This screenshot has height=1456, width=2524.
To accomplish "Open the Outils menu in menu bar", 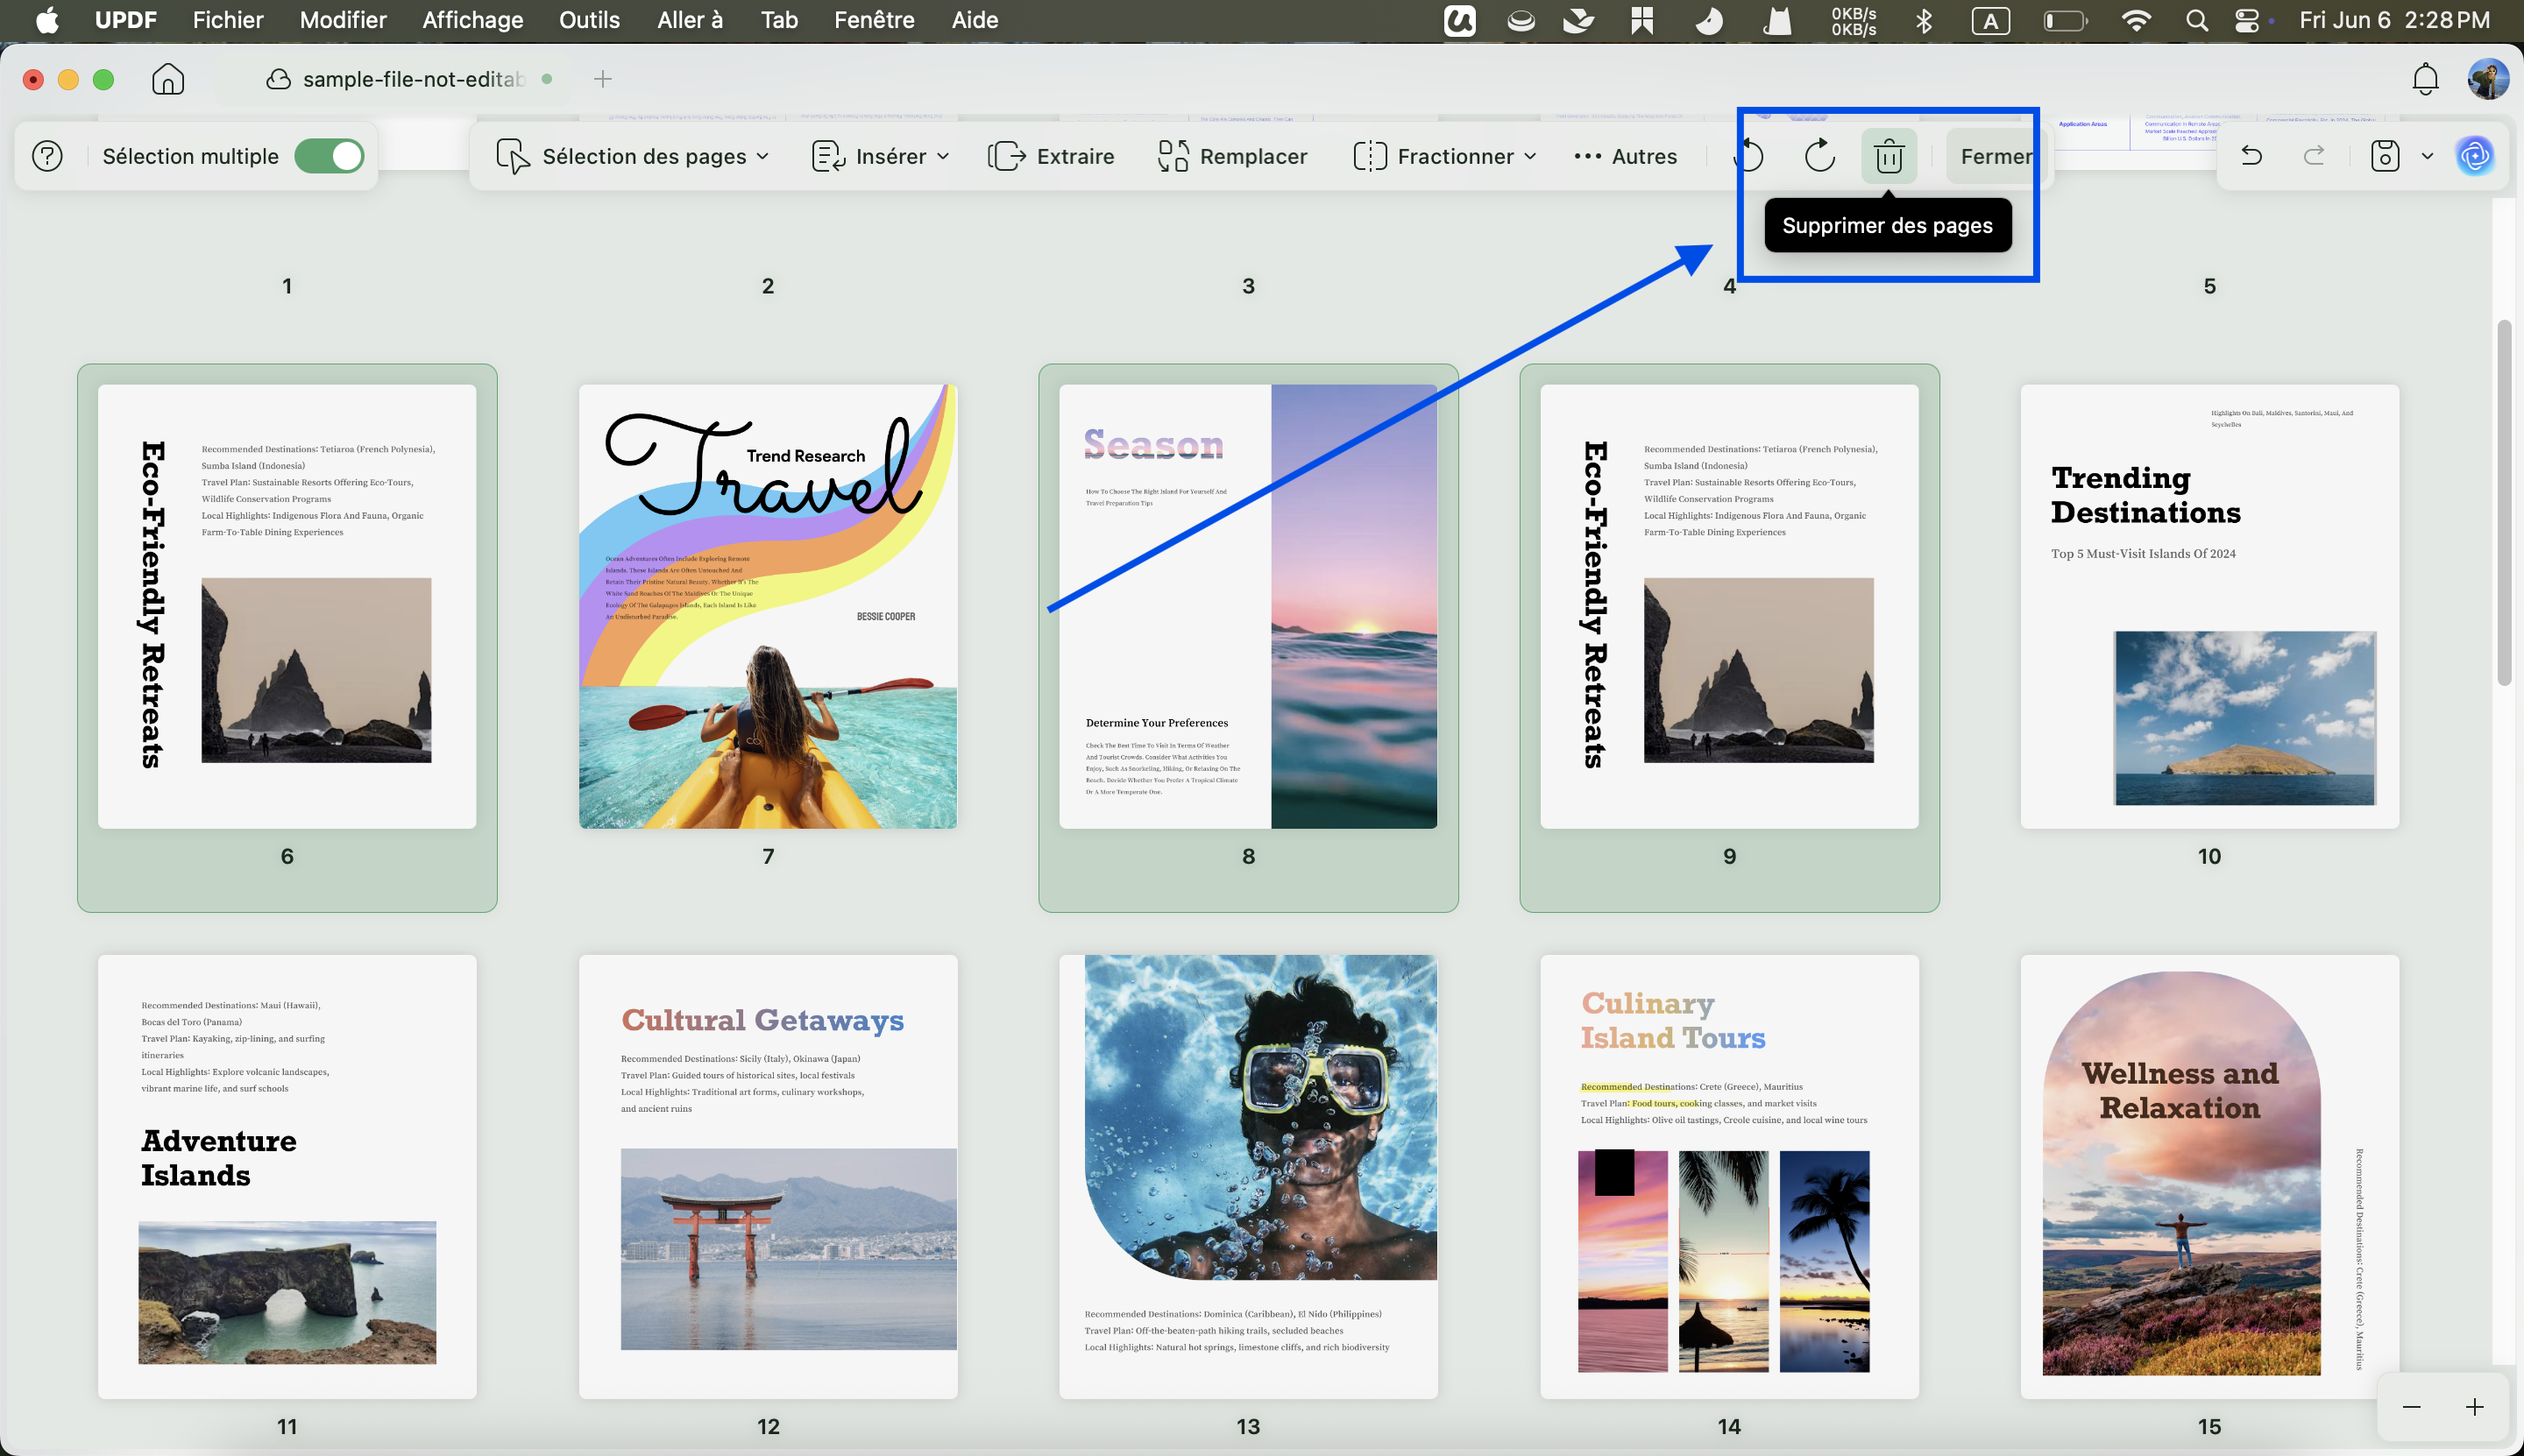I will tap(589, 20).
